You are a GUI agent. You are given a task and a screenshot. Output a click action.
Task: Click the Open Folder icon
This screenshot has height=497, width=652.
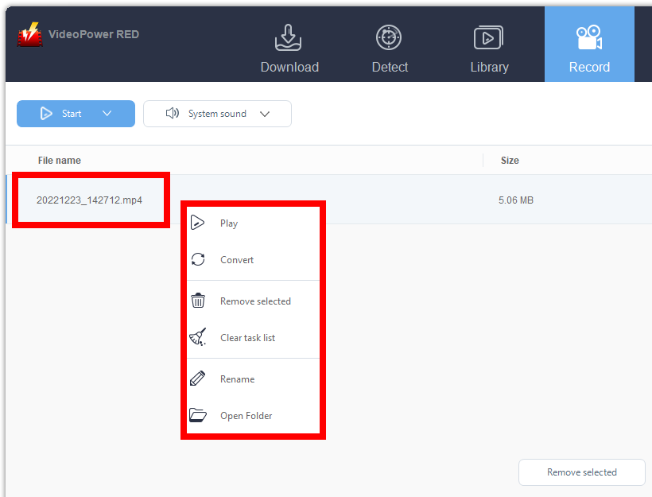(198, 415)
